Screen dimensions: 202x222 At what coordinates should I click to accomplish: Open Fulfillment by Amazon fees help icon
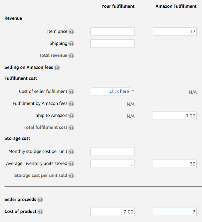click(x=71, y=104)
